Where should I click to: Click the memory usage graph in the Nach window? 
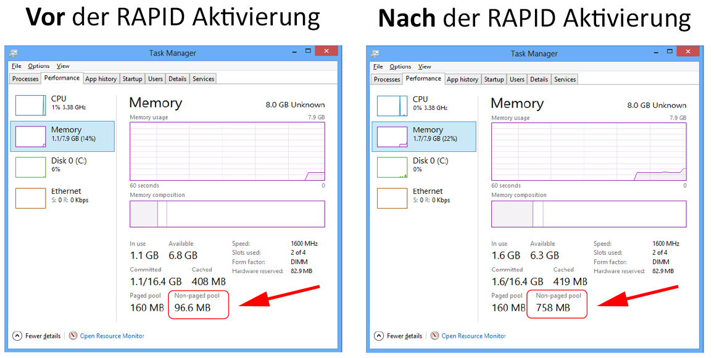click(x=589, y=151)
